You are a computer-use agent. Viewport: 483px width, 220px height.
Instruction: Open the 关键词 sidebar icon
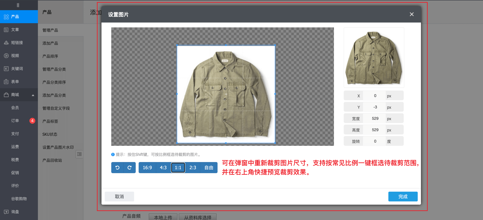(x=6, y=69)
